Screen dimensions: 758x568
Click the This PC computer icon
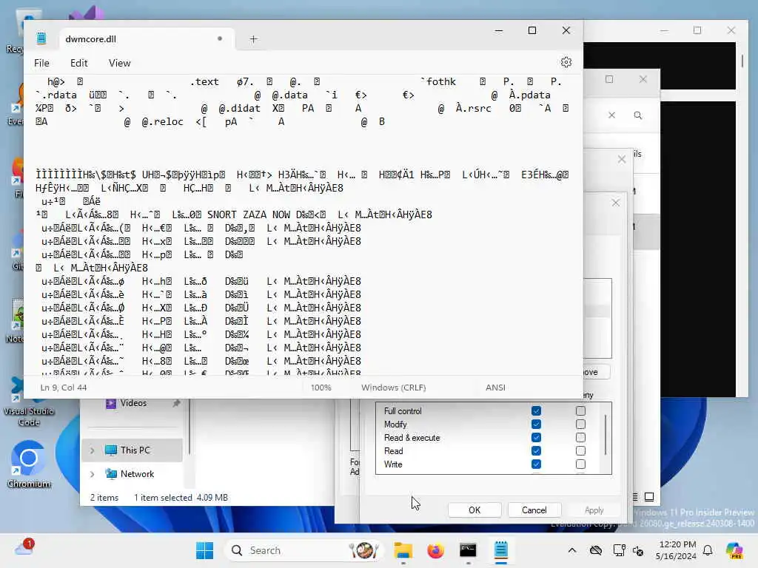coord(111,450)
